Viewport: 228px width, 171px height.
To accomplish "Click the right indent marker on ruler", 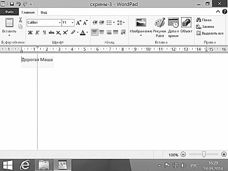I will [206, 51].
